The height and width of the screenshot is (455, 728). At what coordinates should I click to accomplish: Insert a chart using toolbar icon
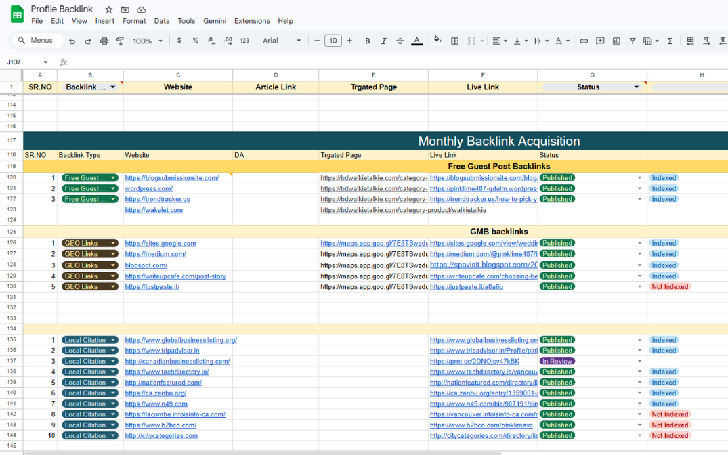pos(616,41)
